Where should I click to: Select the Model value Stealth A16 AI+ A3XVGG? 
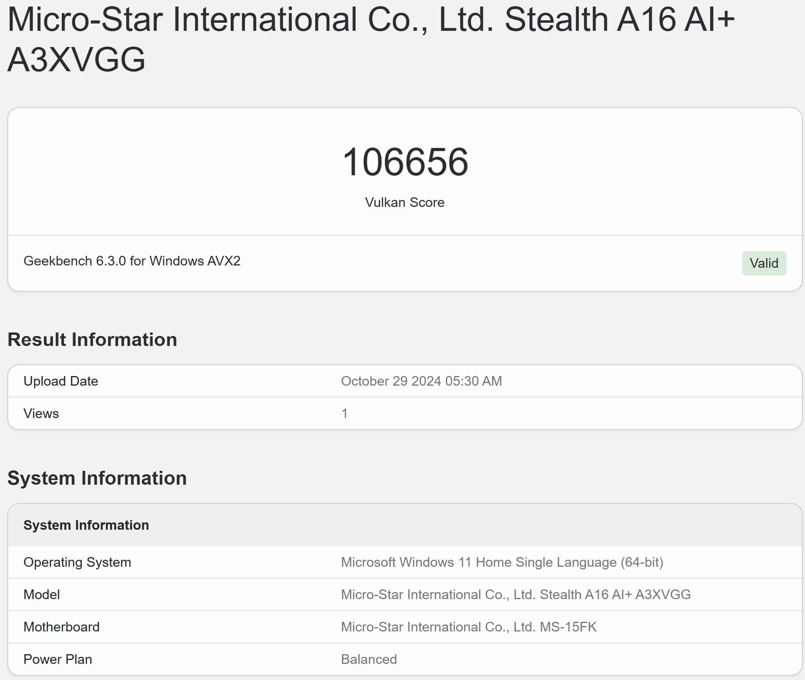pos(516,594)
